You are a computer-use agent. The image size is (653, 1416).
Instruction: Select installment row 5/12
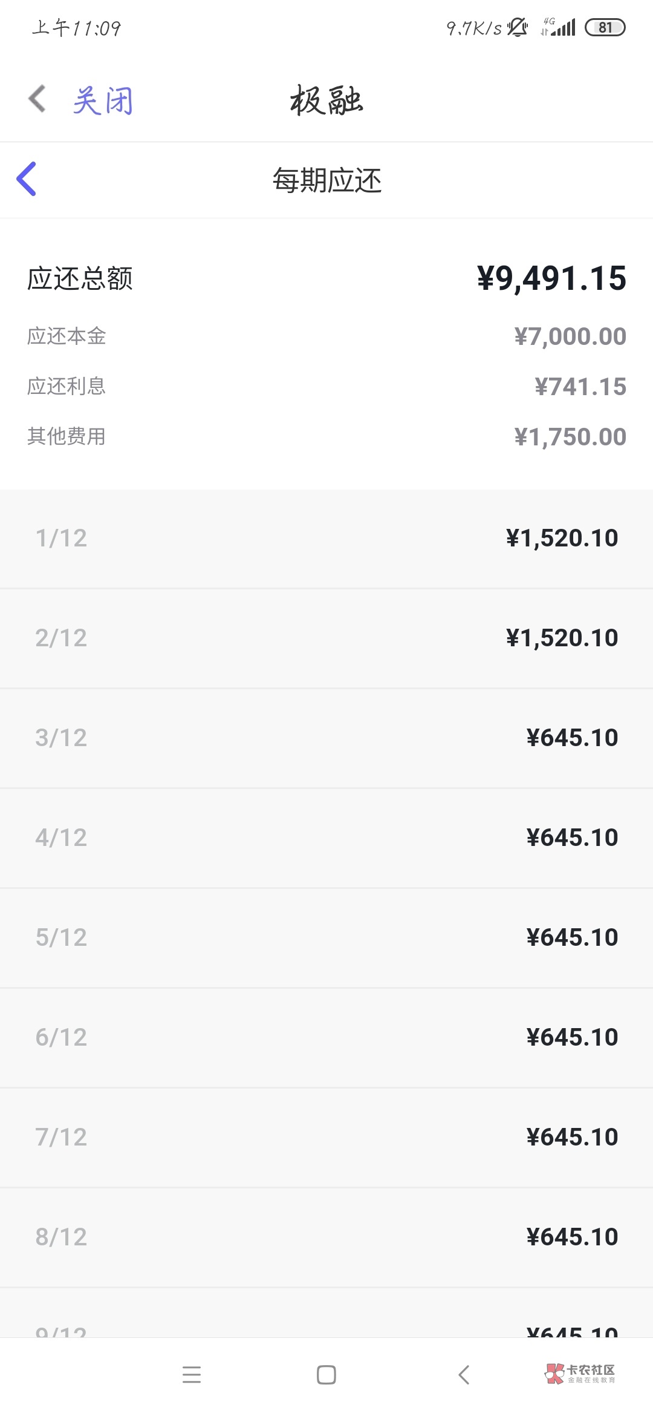326,938
